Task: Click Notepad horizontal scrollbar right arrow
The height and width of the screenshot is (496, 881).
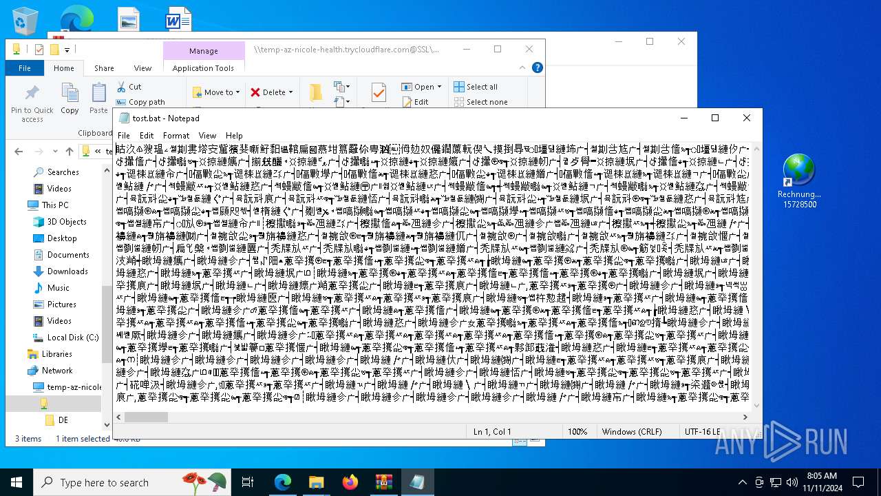Action: pyautogui.click(x=745, y=417)
